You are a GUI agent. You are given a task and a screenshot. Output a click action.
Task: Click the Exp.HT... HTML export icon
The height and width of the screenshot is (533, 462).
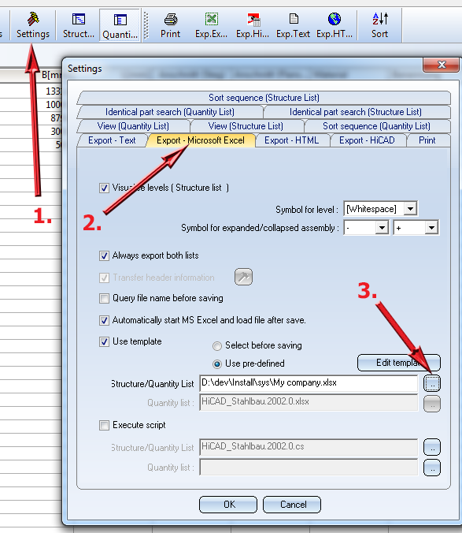click(x=334, y=25)
